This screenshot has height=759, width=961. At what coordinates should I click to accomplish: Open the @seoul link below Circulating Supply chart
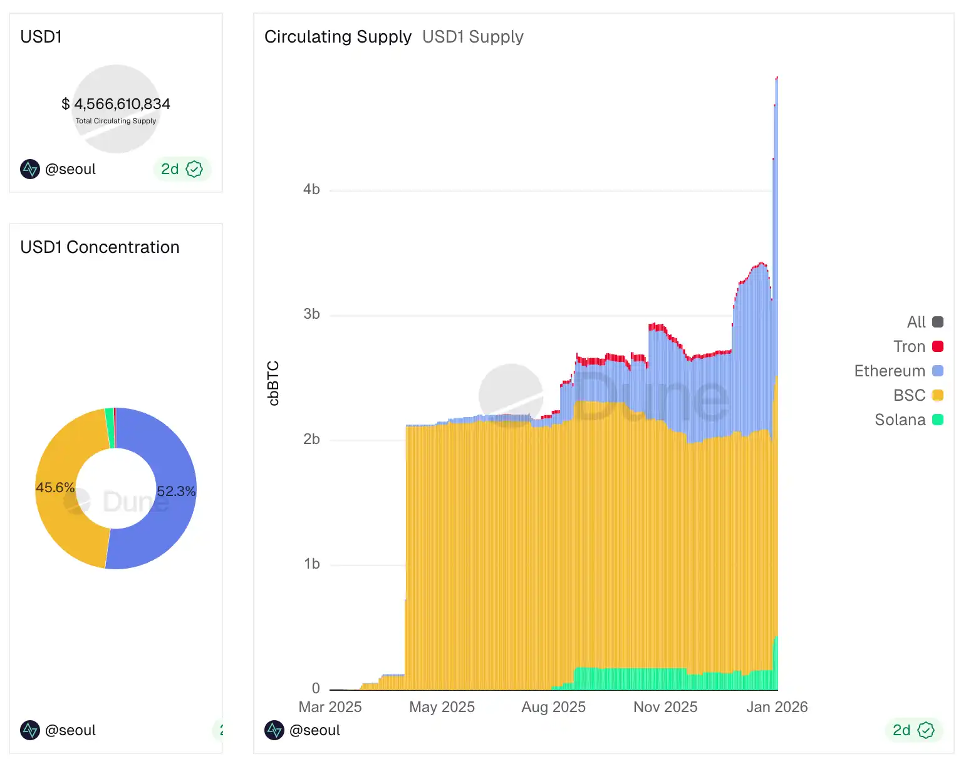314,730
